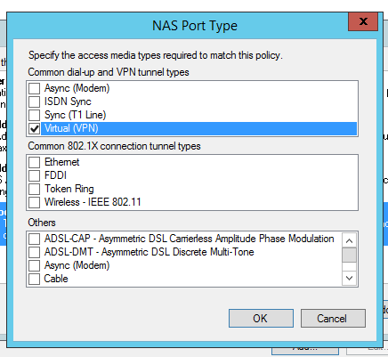Click the OK button
Image resolution: width=388 pixels, height=357 pixels.
pyautogui.click(x=261, y=319)
